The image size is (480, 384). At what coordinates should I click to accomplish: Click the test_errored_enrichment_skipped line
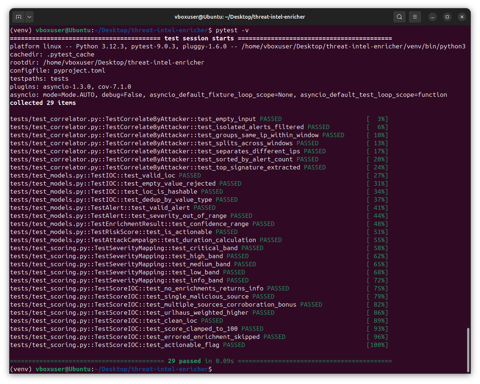(x=199, y=337)
